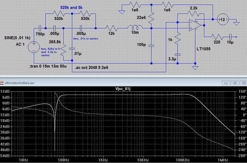This screenshot has height=163, width=247.
Task: Click the 100Hz frequency axis label
Action: coord(64,160)
